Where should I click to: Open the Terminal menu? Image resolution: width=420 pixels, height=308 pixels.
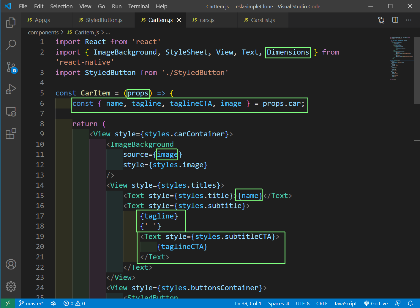[x=139, y=6]
